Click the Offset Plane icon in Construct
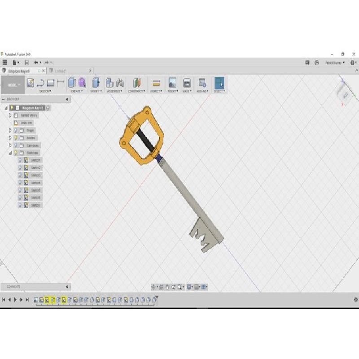Viewport: 359px width, 359px height. 136,83
